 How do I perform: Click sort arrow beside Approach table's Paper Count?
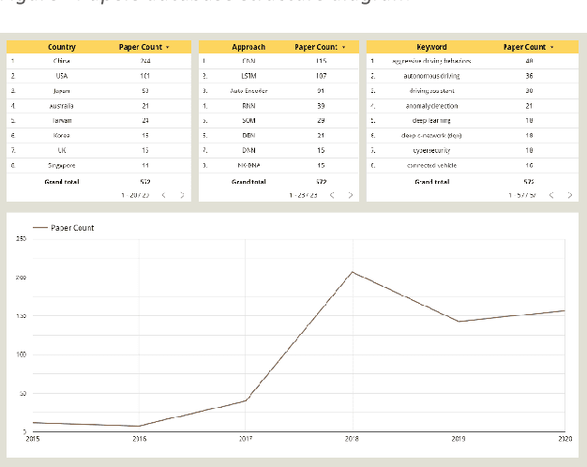pos(344,47)
